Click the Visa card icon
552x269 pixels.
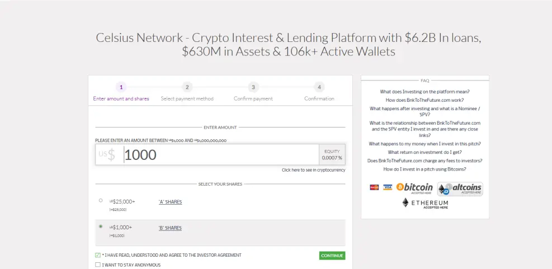click(x=388, y=187)
